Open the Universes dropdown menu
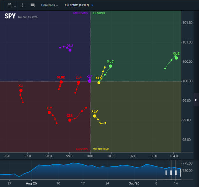199x187 pixels. [50, 5]
